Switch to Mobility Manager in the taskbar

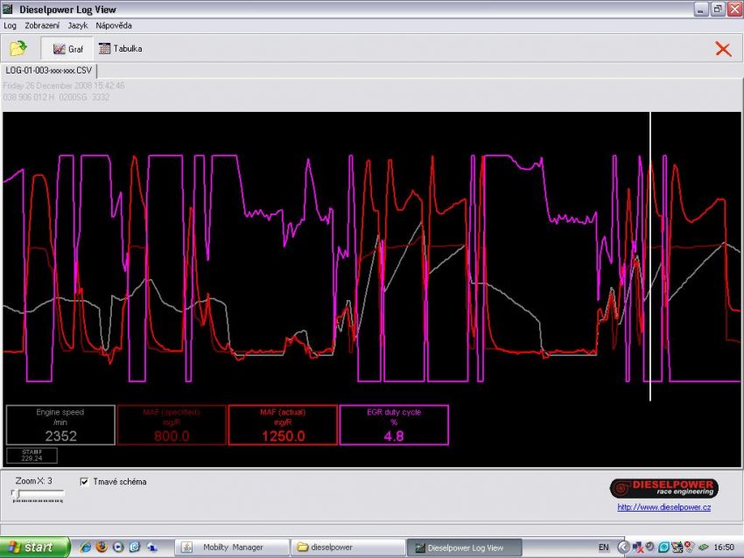tap(233, 548)
